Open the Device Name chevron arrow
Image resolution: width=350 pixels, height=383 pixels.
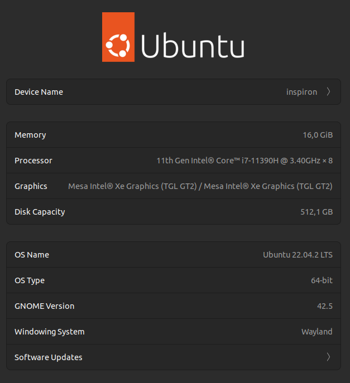pyautogui.click(x=328, y=92)
